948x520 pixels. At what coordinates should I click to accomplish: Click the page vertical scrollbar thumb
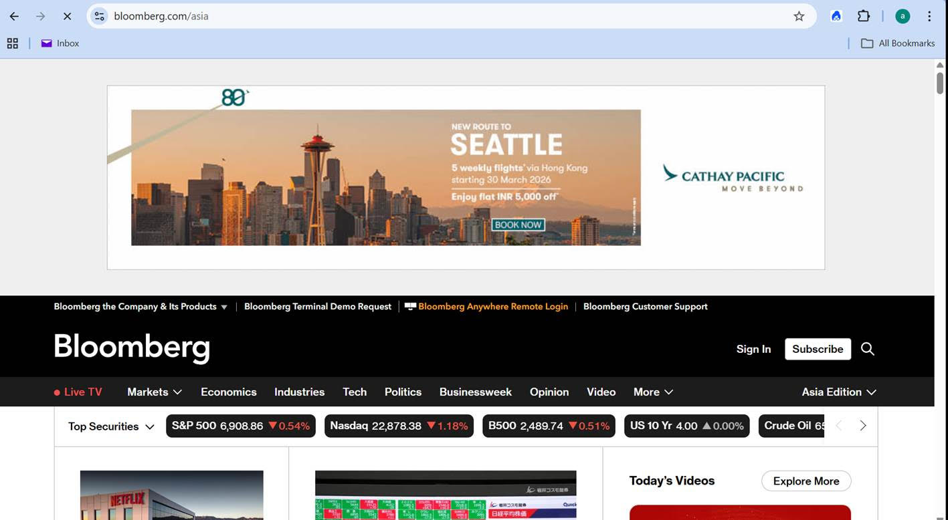[x=940, y=83]
